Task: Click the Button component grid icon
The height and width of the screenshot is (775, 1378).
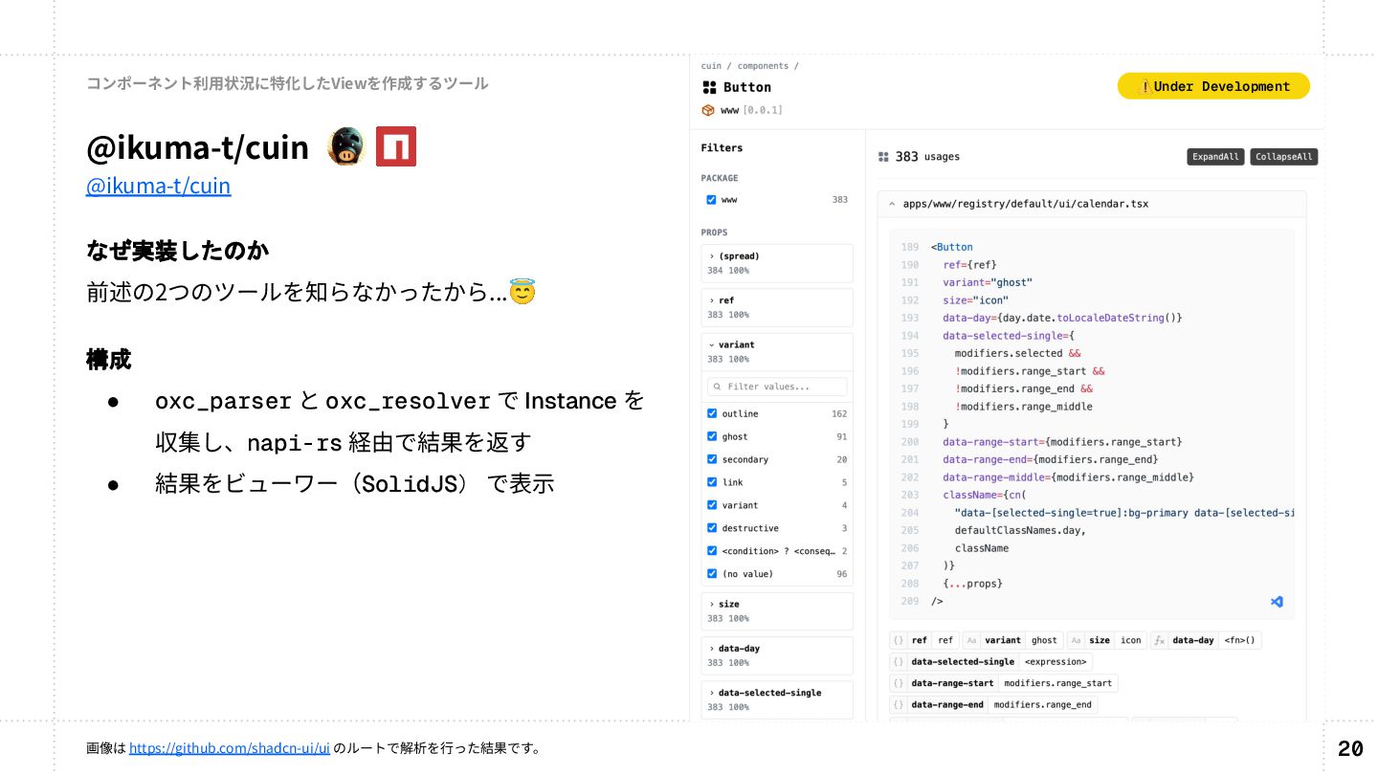Action: click(x=709, y=87)
